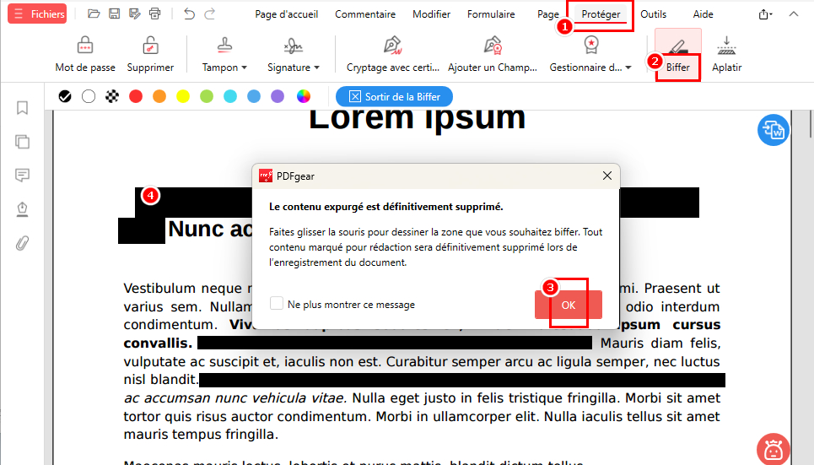Click the Aplatir flatten tool
This screenshot has width=814, height=465.
click(726, 55)
